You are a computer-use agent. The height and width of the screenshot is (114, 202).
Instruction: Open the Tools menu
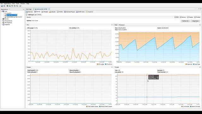(x=18, y=3)
